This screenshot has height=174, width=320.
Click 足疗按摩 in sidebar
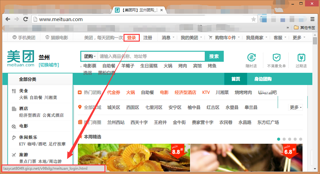pos(57,144)
